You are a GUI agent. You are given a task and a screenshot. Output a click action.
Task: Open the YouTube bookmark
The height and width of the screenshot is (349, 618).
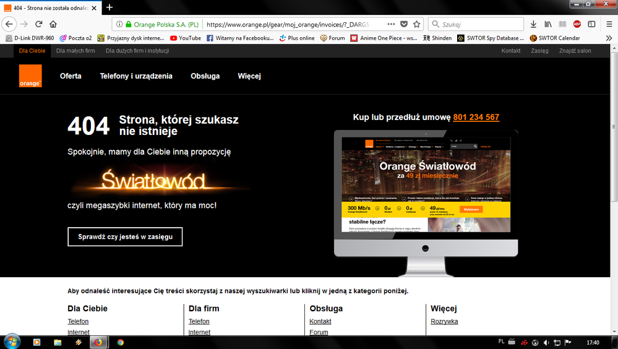(185, 38)
